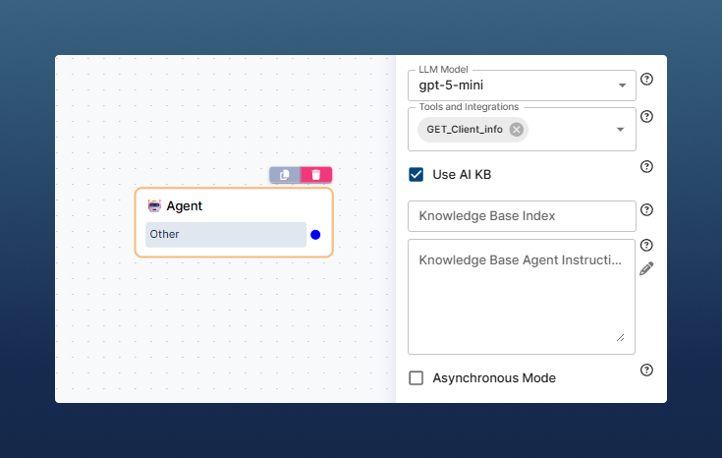The height and width of the screenshot is (458, 722).
Task: Select the Other output row
Action: 226,235
